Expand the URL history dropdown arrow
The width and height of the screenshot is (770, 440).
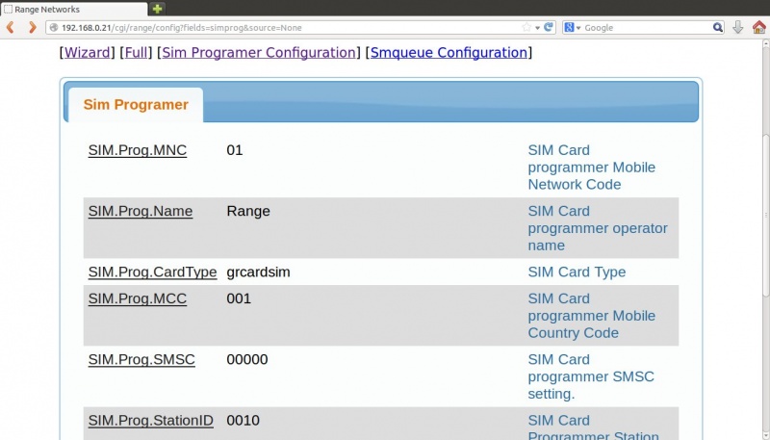(537, 28)
